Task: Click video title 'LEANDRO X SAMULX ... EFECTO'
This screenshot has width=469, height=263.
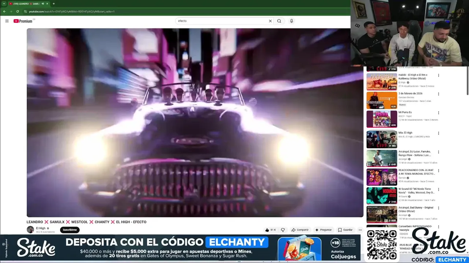Action: pyautogui.click(x=86, y=222)
